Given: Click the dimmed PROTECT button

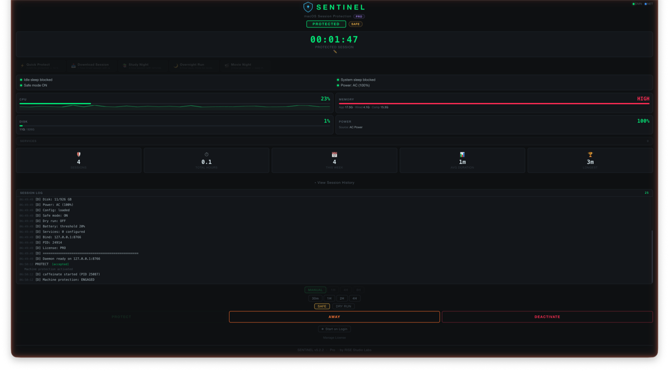Looking at the screenshot, I should pyautogui.click(x=122, y=317).
